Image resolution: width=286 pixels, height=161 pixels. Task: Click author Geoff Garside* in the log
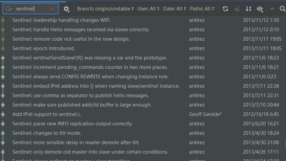(205, 114)
